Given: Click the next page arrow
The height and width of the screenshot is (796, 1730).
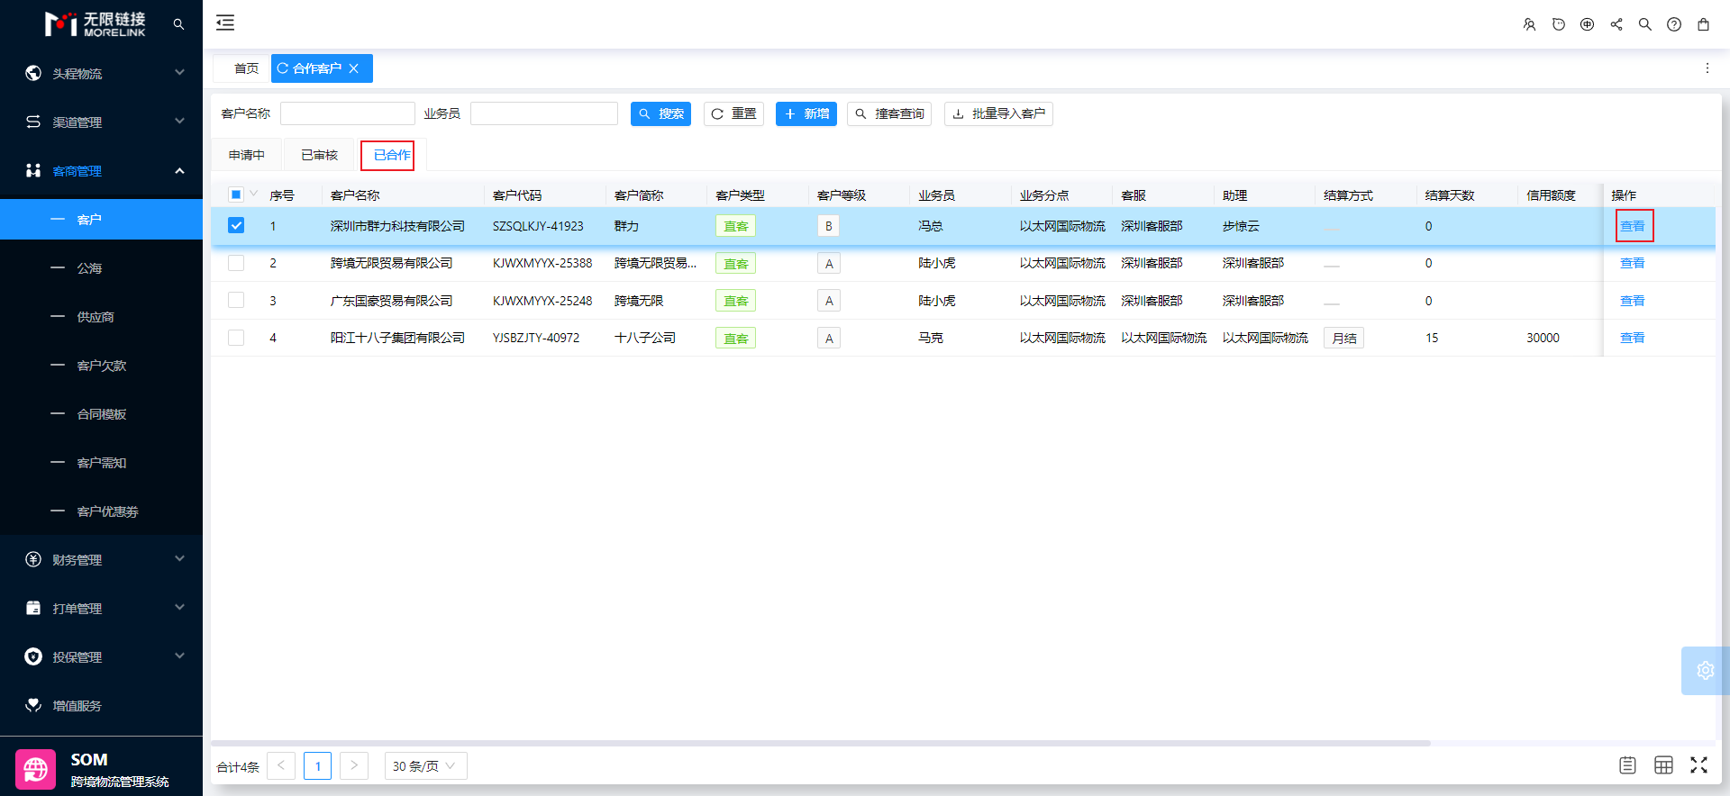Looking at the screenshot, I should [x=354, y=766].
